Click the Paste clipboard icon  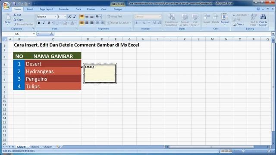pyautogui.click(x=8, y=17)
